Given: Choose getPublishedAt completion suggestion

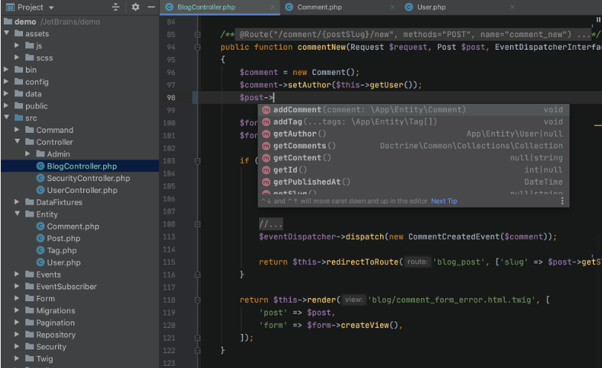Looking at the screenshot, I should pyautogui.click(x=413, y=182).
